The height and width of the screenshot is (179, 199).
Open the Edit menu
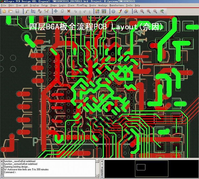11,5
